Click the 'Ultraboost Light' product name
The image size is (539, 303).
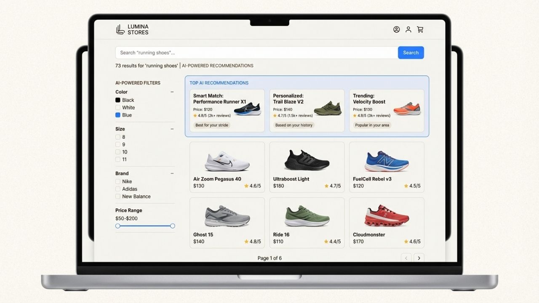[291, 179]
